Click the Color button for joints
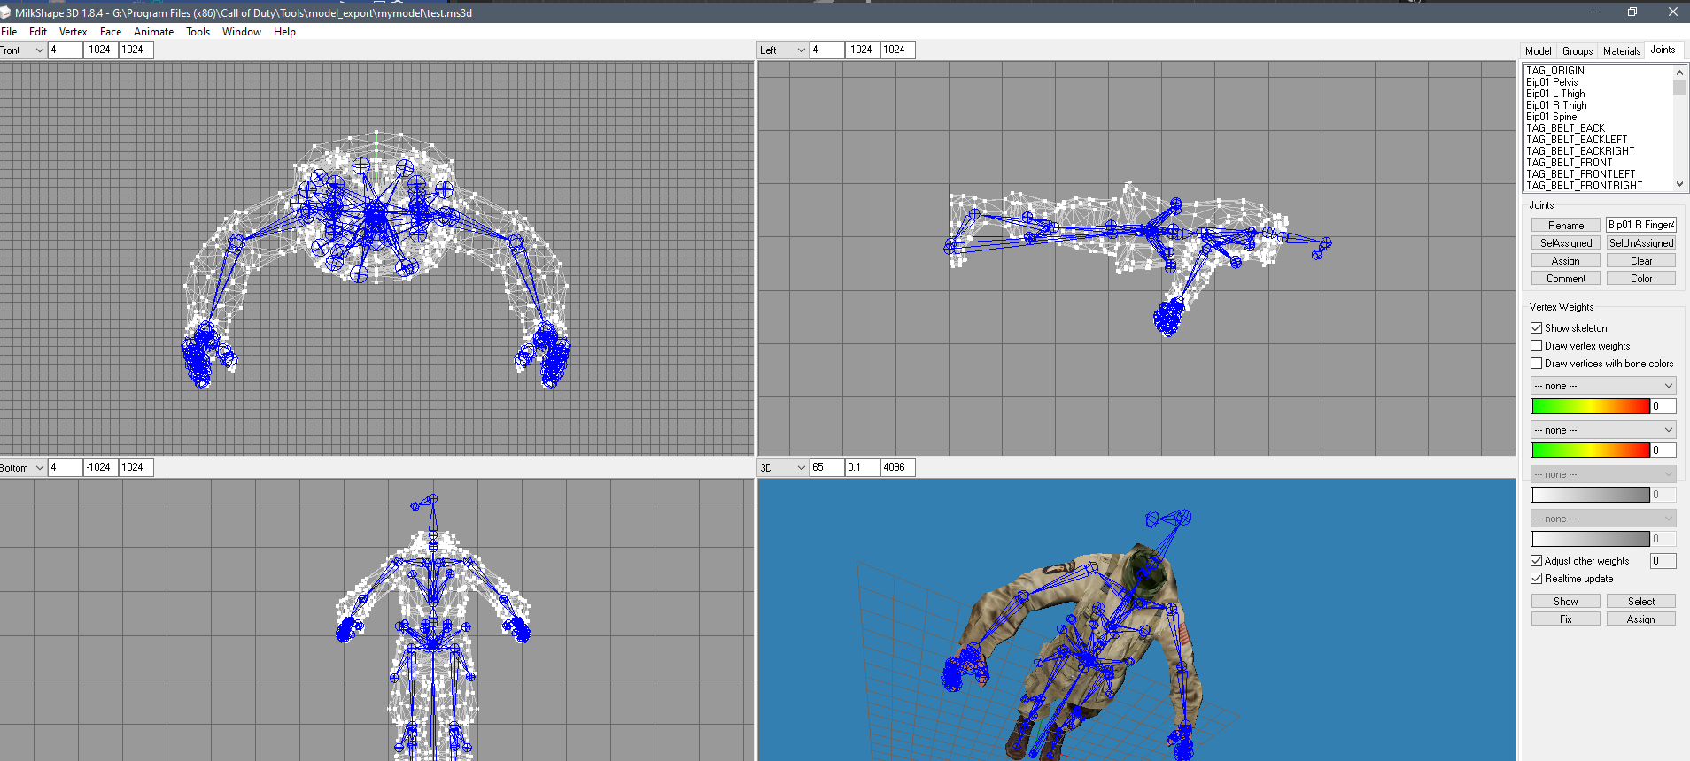The image size is (1690, 761). (x=1641, y=279)
